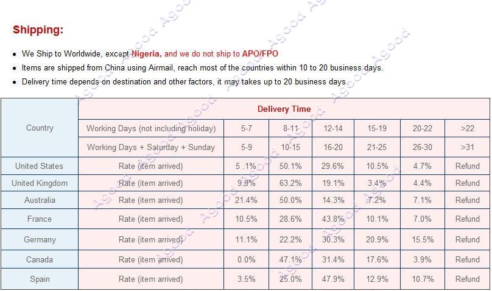492x291 pixels.
Task: Select the Australia country cell
Action: click(40, 200)
